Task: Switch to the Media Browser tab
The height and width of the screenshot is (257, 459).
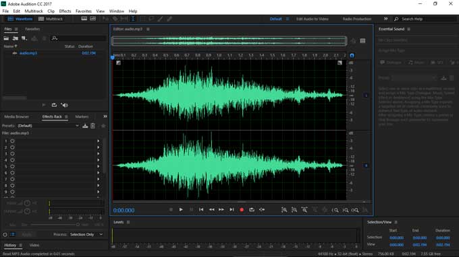Action: click(x=16, y=116)
